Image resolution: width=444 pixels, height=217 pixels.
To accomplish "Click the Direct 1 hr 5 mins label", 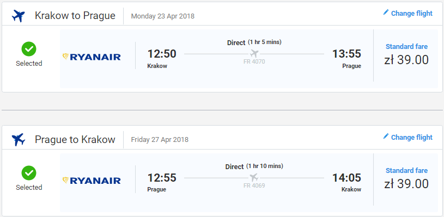I will tap(254, 42).
